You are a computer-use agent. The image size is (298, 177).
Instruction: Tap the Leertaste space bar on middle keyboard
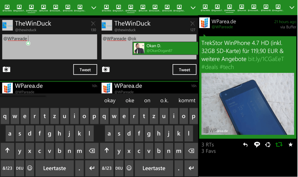click(x=154, y=168)
